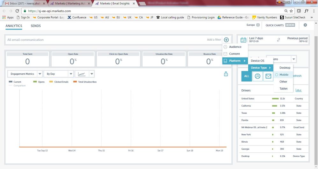The height and width of the screenshot is (169, 318).
Task: Click the Drivers bar chart icon
Action: click(x=299, y=91)
